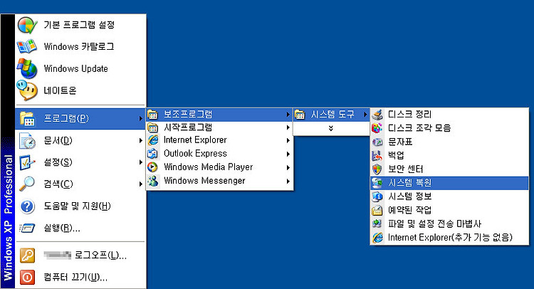Click the 실행 run icon
Viewport: 534px width, 289px height.
click(x=27, y=228)
